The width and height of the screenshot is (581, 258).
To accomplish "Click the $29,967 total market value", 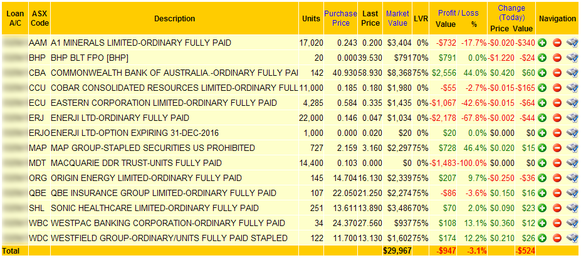I will point(397,251).
